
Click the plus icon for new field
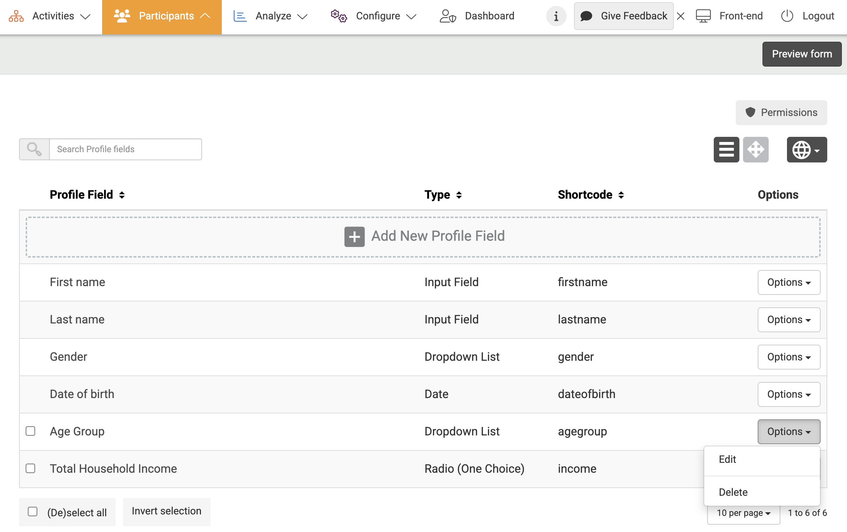pyautogui.click(x=354, y=237)
